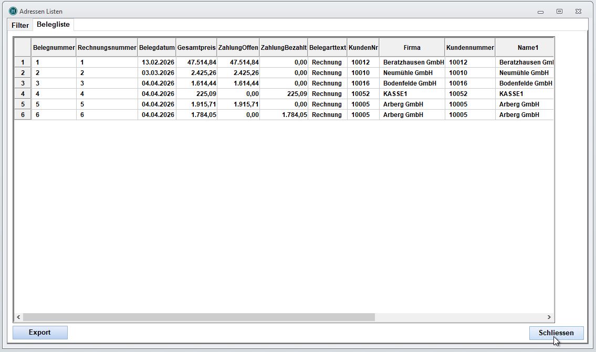Switch to the Filter tab
Viewport: 596px width, 352px height.
pos(20,25)
